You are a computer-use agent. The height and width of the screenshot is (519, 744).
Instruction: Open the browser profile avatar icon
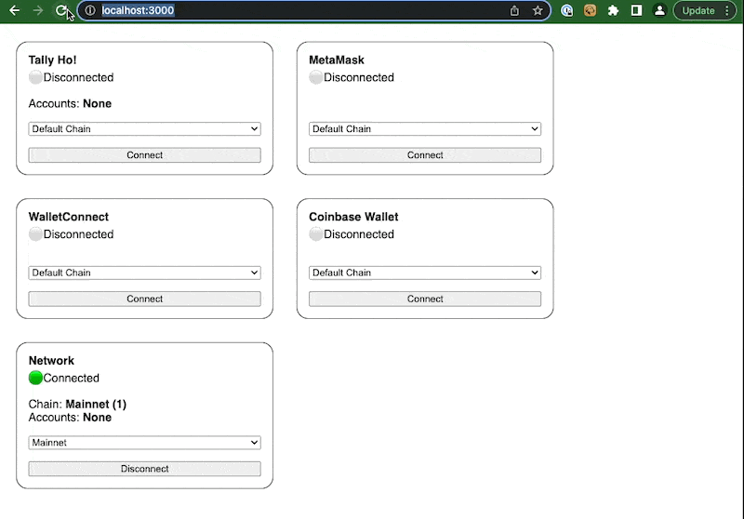point(659,10)
